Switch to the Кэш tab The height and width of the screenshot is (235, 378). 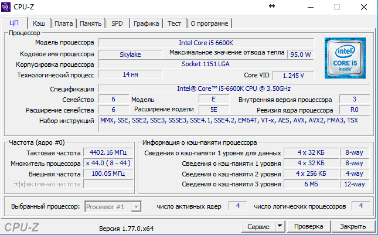tap(39, 23)
